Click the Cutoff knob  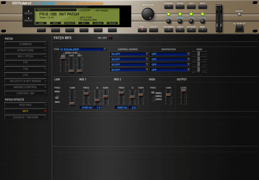[169, 21]
